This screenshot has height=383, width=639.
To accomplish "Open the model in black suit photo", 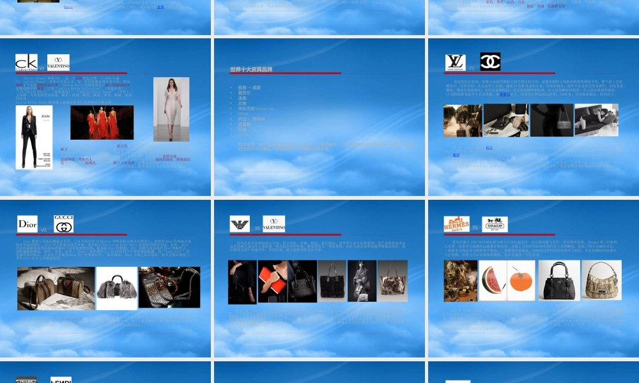I will pyautogui.click(x=35, y=137).
